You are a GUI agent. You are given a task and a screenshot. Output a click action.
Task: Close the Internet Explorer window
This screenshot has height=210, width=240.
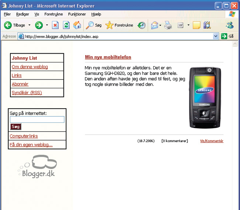pos(234,6)
